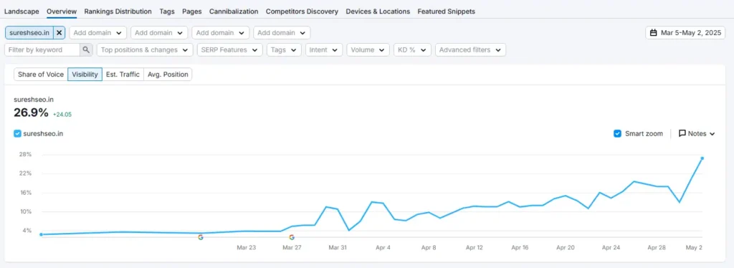Click the first Google update marker icon
The height and width of the screenshot is (268, 734).
201,237
